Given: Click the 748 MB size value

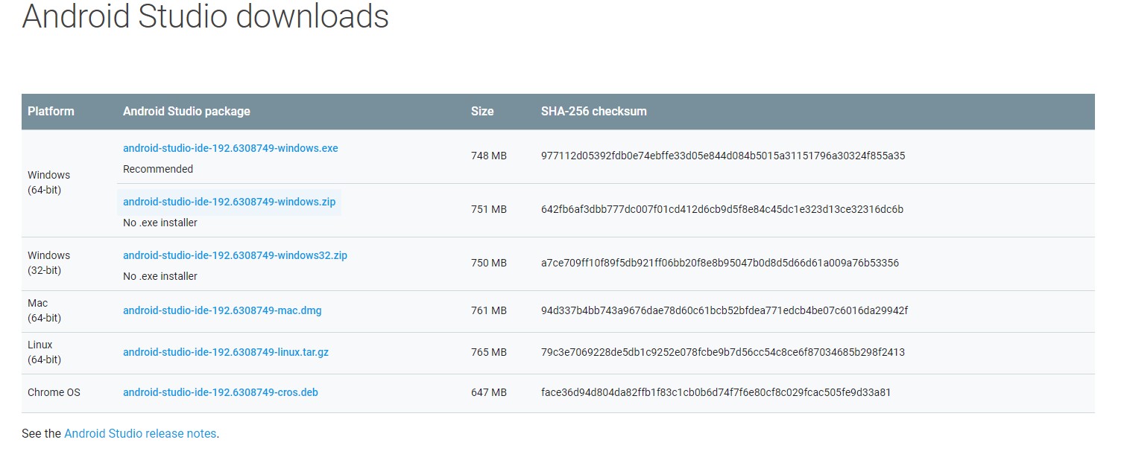Looking at the screenshot, I should (x=489, y=156).
